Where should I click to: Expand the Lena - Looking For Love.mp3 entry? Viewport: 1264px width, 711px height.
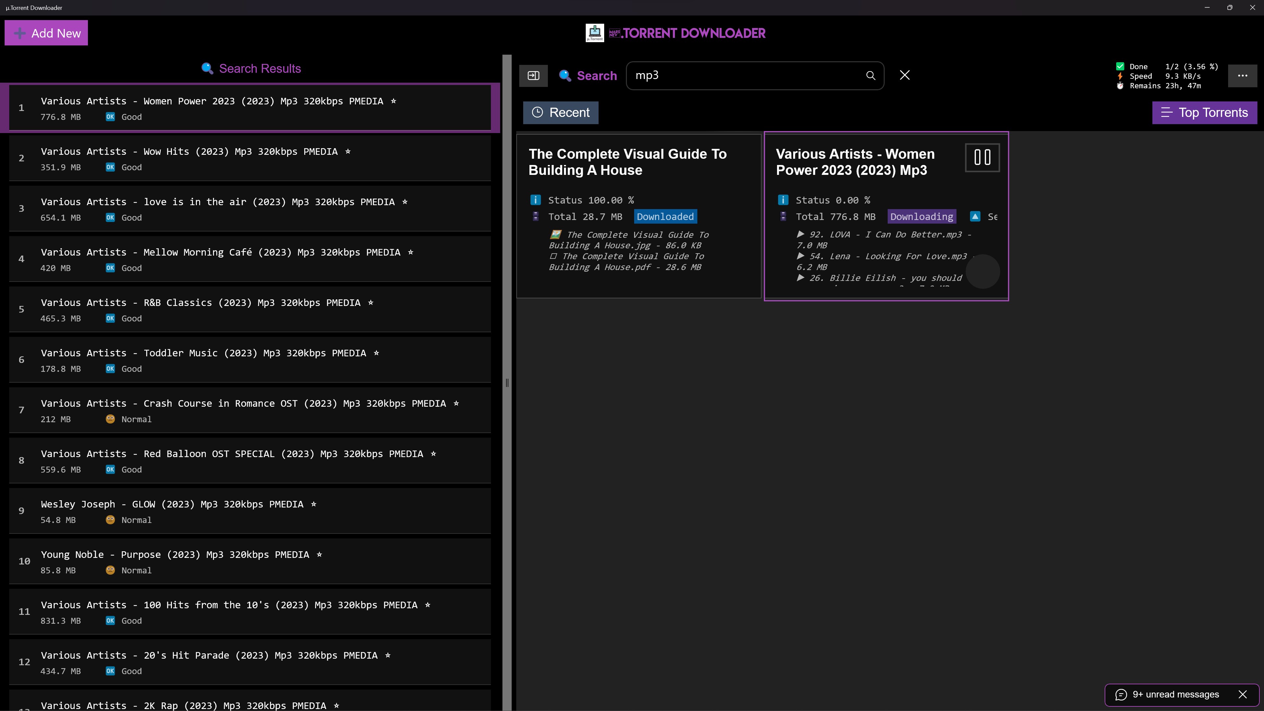click(800, 256)
